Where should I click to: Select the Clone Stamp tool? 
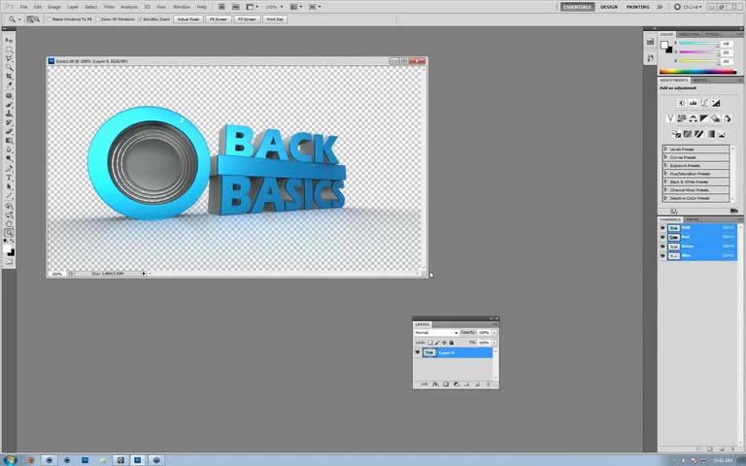pos(9,114)
